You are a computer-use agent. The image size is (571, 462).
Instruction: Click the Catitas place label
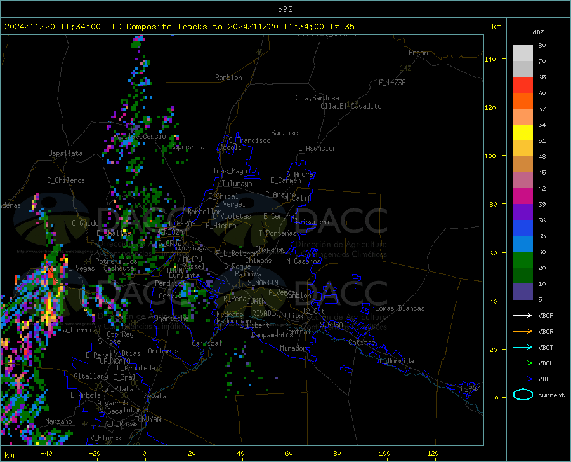click(x=362, y=343)
